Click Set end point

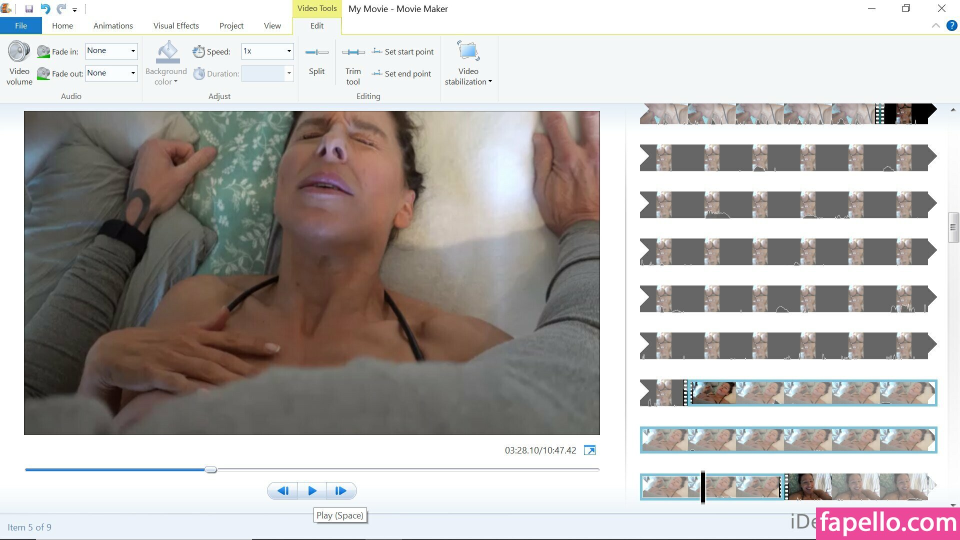click(x=401, y=74)
